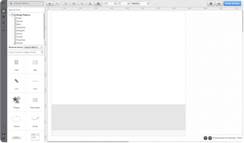Select the Facebook page in tree
244x143 pixels.
pos(21,40)
